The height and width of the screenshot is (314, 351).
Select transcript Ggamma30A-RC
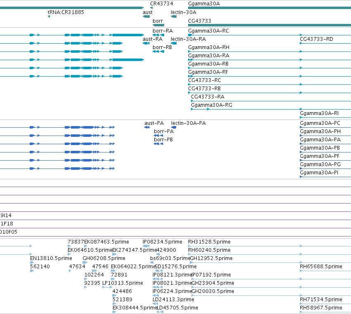pos(208,31)
